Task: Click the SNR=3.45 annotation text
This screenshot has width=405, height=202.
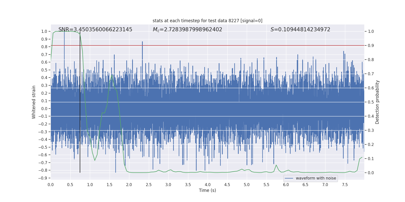Action: (x=95, y=30)
